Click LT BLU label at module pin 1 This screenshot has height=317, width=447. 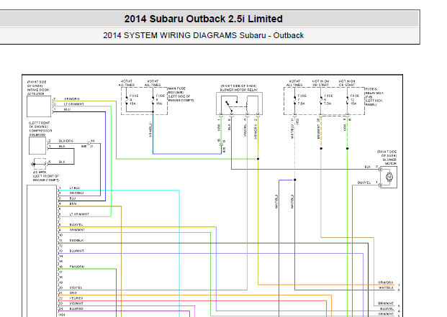(x=75, y=188)
